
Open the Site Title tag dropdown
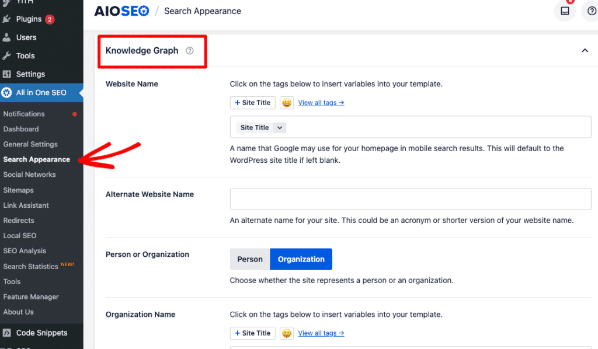pos(279,128)
